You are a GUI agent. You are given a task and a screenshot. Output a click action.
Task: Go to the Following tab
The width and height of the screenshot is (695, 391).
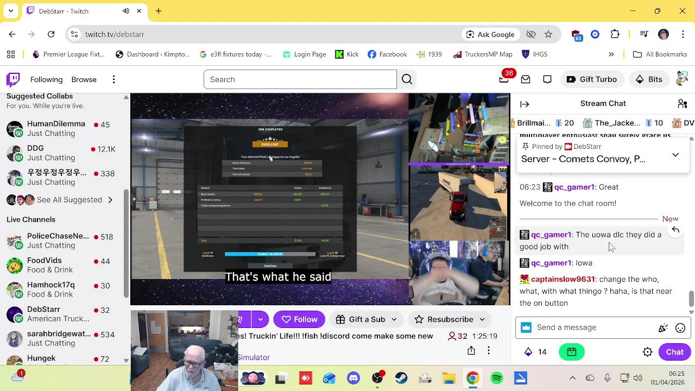47,79
